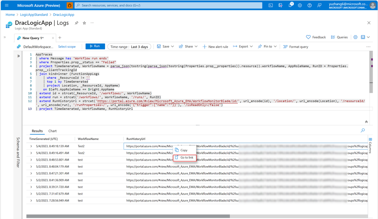This screenshot has width=378, height=219.
Task: Click the Feedback button
Action: [316, 37]
